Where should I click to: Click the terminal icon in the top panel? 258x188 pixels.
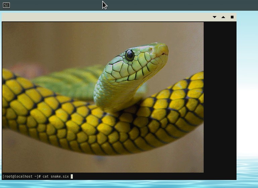6,5
